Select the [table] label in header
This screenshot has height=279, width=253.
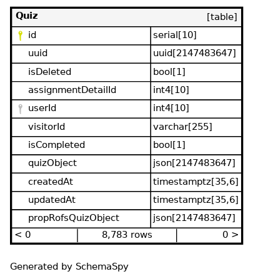[x=222, y=17]
